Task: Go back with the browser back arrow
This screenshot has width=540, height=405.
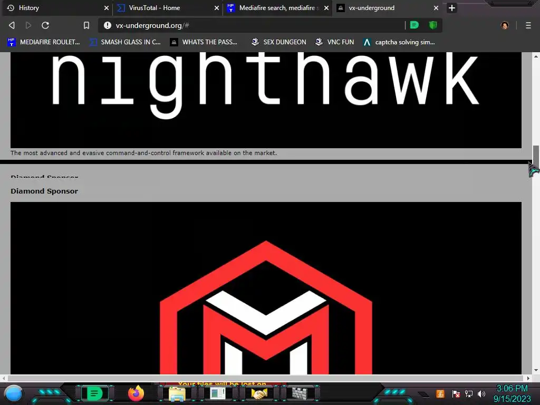Action: pyautogui.click(x=12, y=25)
